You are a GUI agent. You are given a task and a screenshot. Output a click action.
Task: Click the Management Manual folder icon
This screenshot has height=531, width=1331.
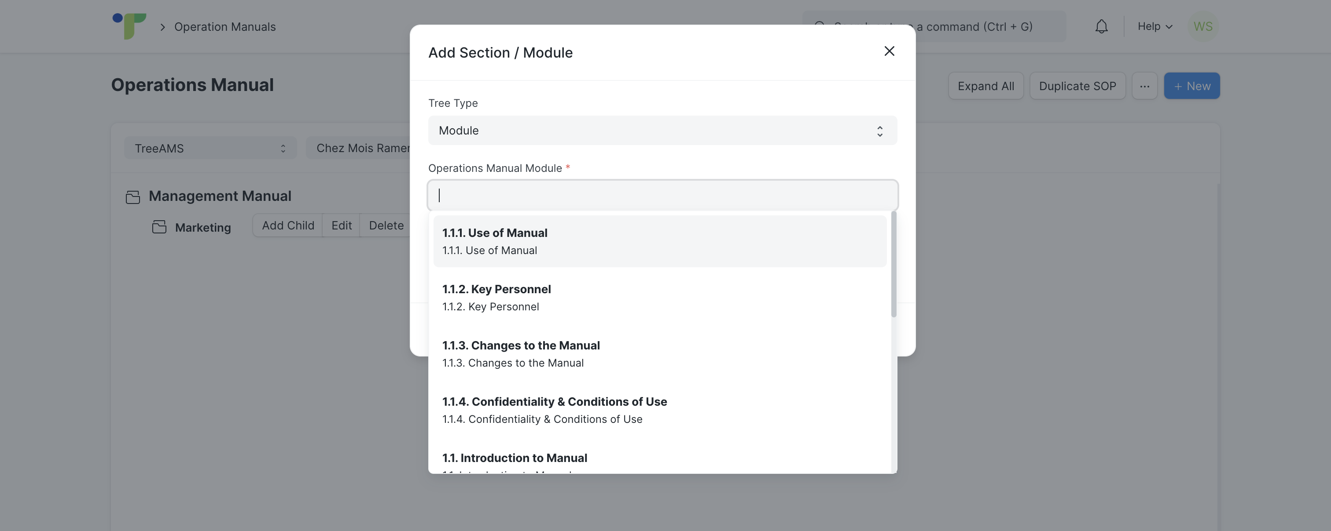pyautogui.click(x=133, y=196)
